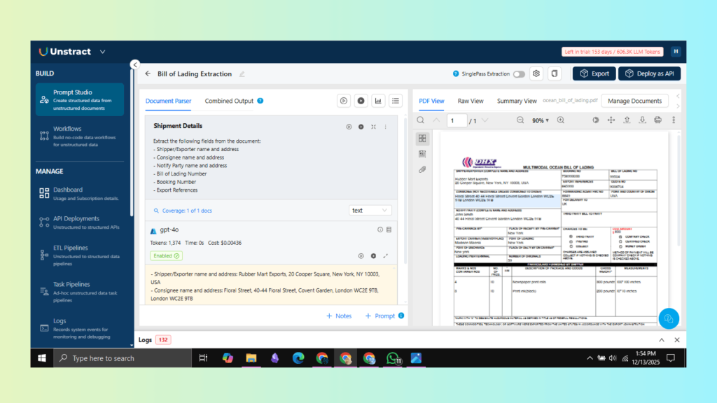The height and width of the screenshot is (403, 717).
Task: Open the 'text' output type dropdown
Action: pos(370,210)
